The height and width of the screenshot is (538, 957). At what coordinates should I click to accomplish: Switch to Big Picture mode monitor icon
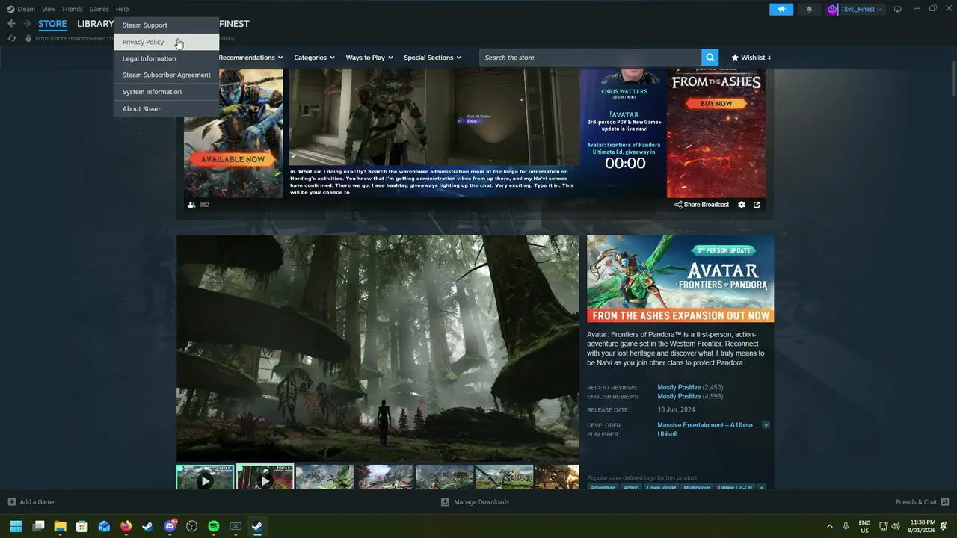pyautogui.click(x=898, y=9)
